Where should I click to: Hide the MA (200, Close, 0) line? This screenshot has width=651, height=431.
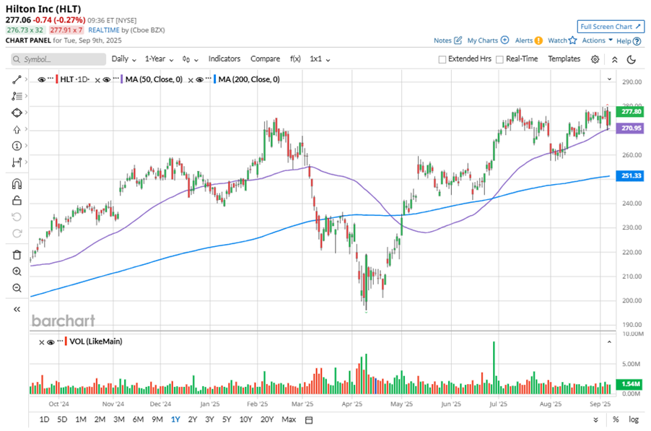[200, 79]
